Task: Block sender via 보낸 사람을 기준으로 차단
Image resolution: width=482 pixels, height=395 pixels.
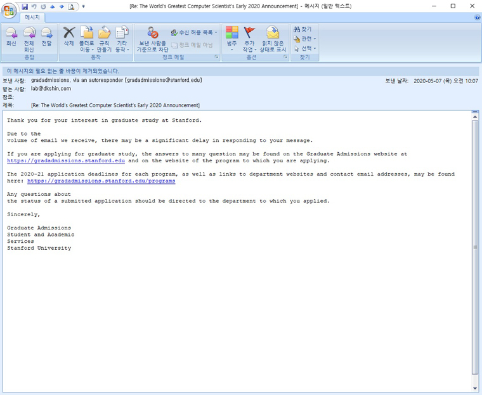Action: pos(153,39)
